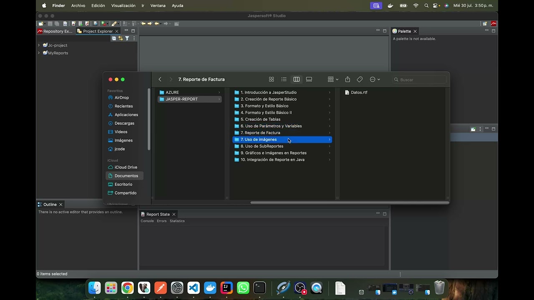This screenshot has width=534, height=300.
Task: Open jcode home folder in sidebar
Action: (x=119, y=149)
